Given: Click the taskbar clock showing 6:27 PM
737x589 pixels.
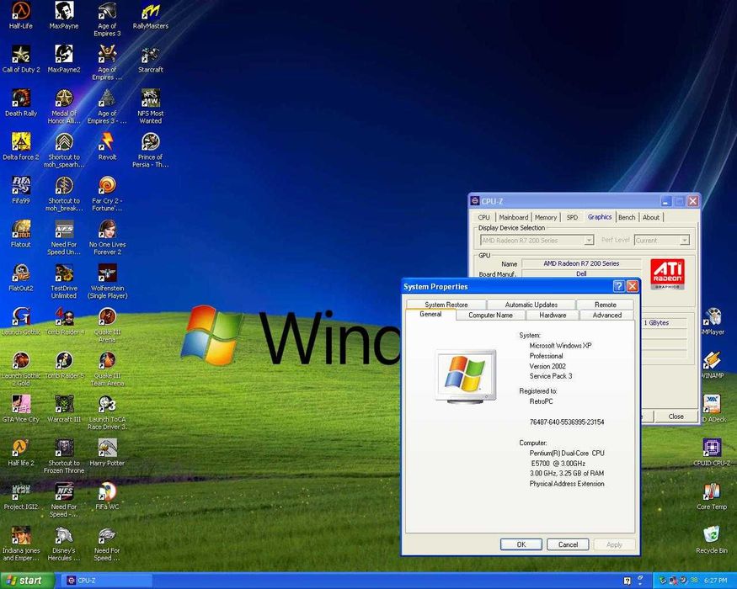Looking at the screenshot, I should tap(716, 581).
